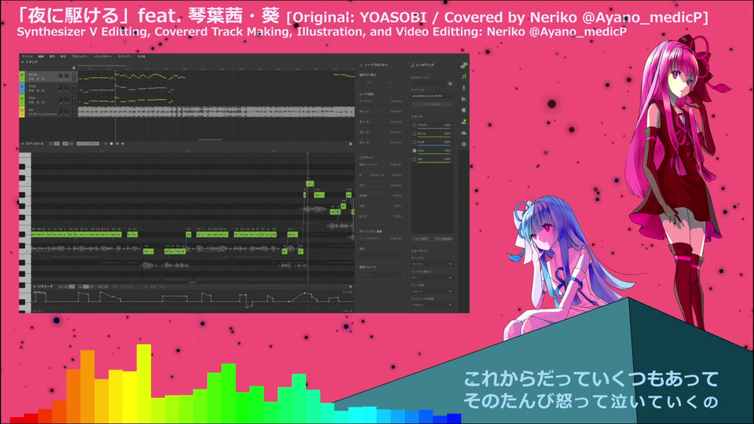Viewport: 754px width, 424px height.
Task: Open the library panel icon below dictionary
Action: tap(463, 110)
